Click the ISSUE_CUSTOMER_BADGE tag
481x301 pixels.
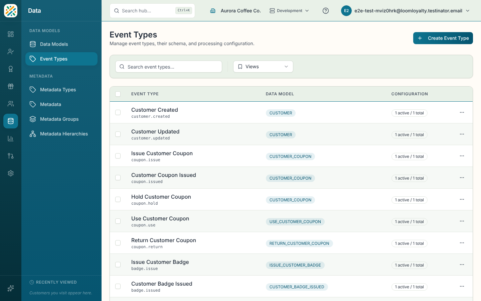click(295, 265)
